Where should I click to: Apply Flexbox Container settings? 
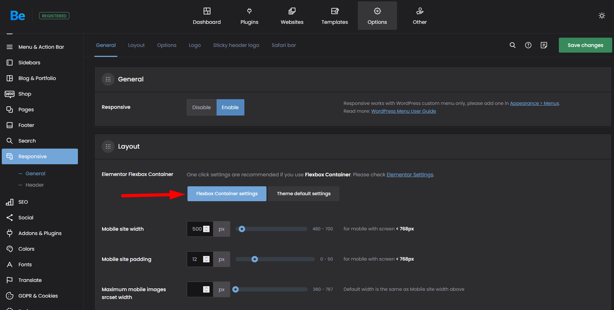pyautogui.click(x=227, y=194)
